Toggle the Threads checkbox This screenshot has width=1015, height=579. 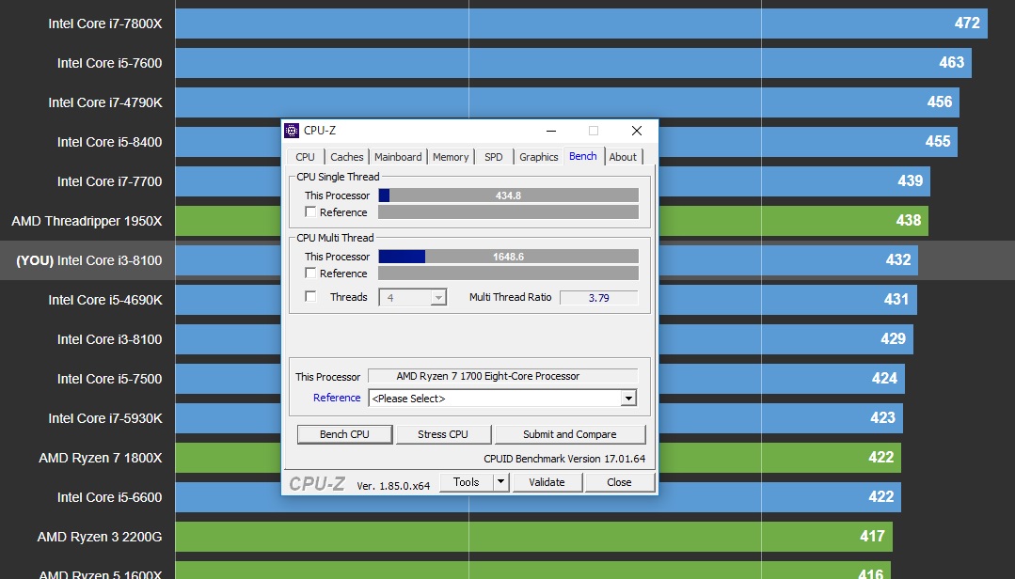(x=310, y=297)
